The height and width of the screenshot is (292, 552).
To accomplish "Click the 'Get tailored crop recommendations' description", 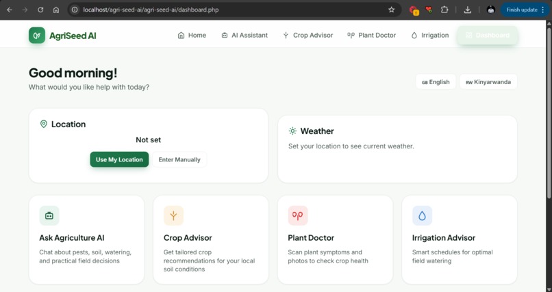I will pyautogui.click(x=209, y=261).
